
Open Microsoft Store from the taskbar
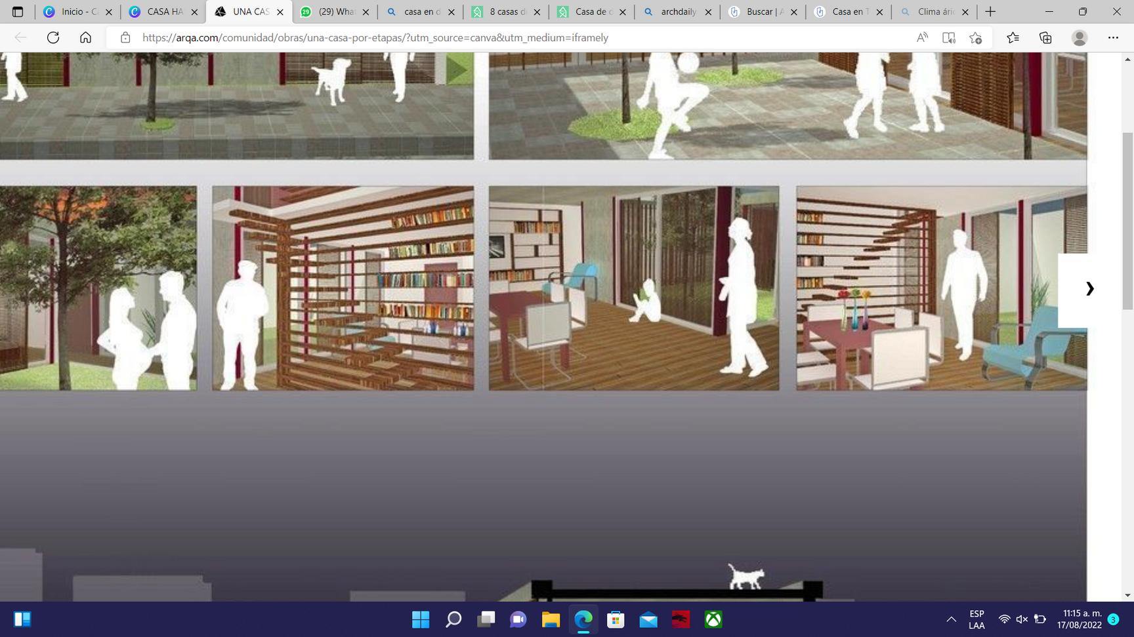(x=616, y=619)
